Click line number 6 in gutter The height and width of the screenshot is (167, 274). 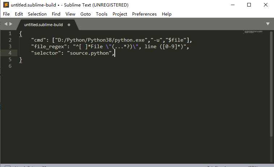click(10, 66)
